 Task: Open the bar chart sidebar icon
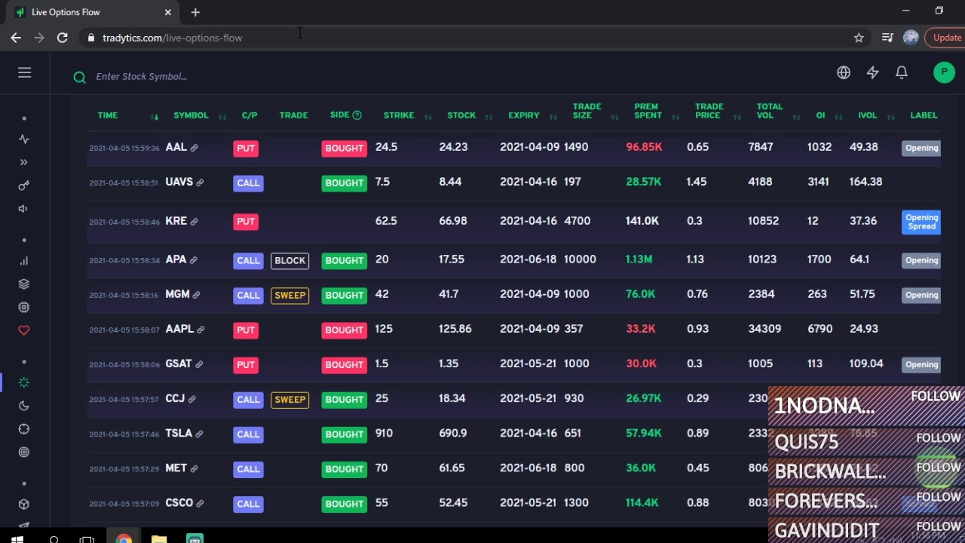point(24,261)
